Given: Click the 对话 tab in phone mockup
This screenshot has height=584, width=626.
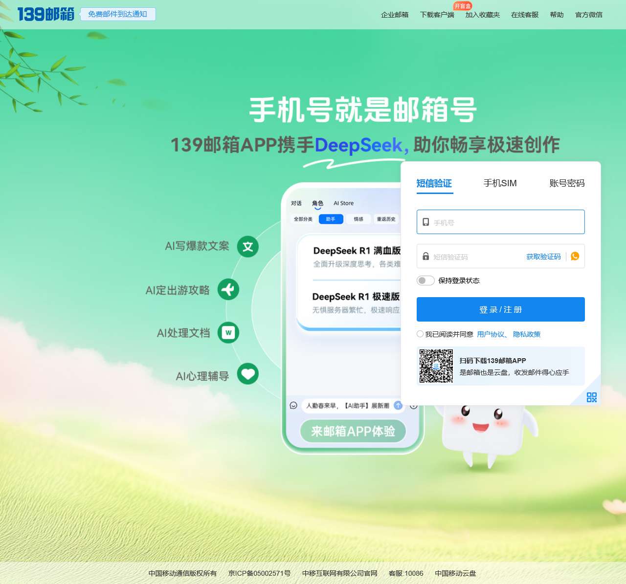Looking at the screenshot, I should coord(296,203).
